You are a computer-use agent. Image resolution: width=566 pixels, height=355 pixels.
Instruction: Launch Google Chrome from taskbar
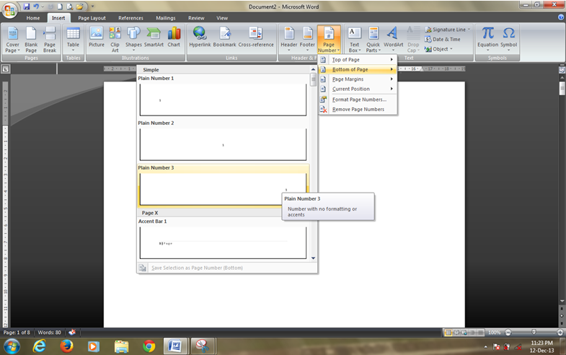(149, 346)
